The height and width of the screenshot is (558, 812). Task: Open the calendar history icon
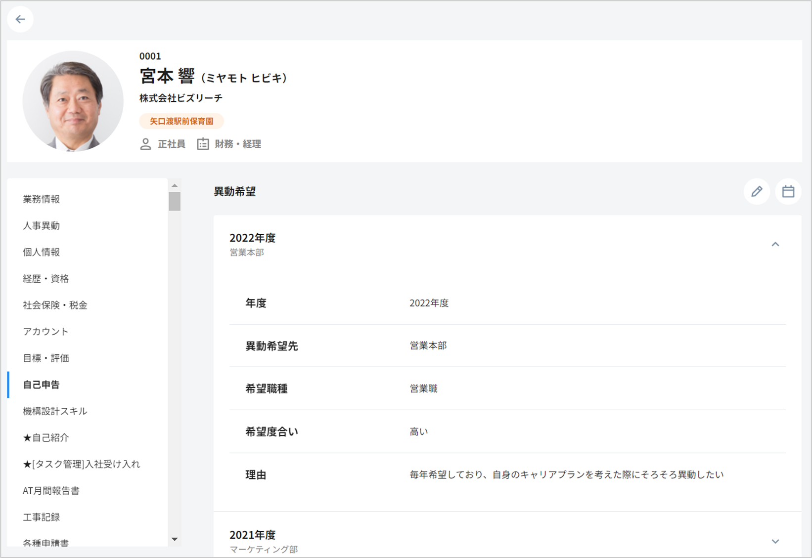[x=788, y=192]
